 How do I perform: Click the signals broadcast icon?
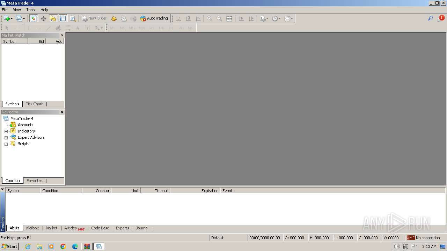pyautogui.click(x=133, y=18)
